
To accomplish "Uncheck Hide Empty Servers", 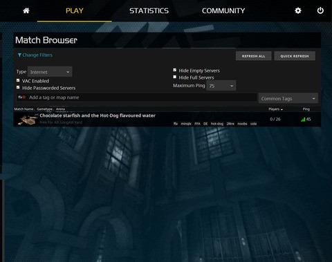I will click(174, 70).
